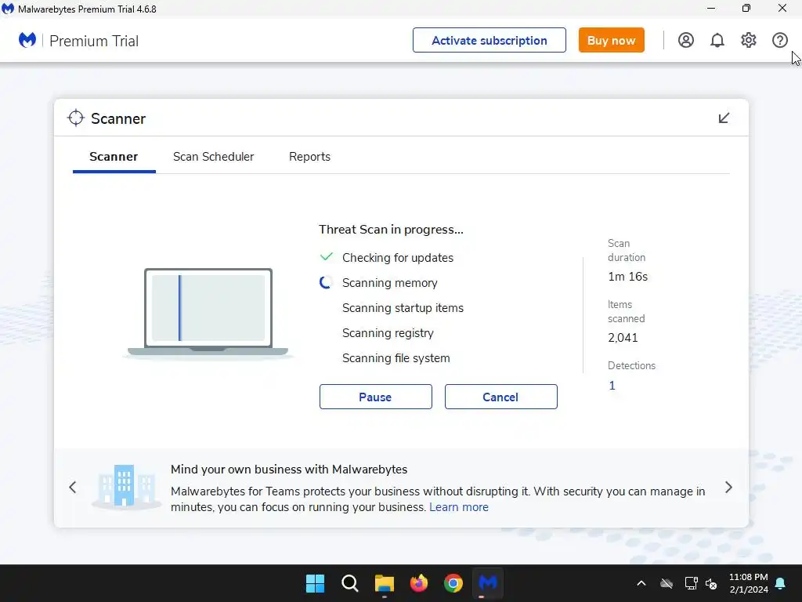Click the OneDrive cloud tray icon
The image size is (802, 602).
tap(666, 583)
